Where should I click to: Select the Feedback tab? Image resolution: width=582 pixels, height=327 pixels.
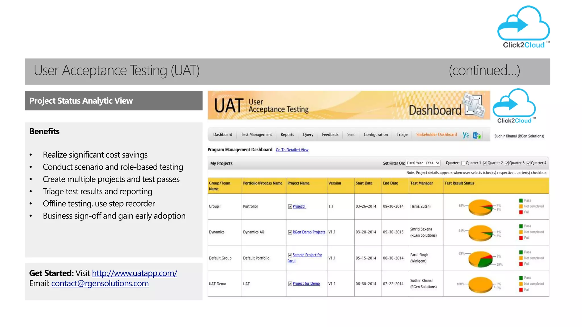330,135
